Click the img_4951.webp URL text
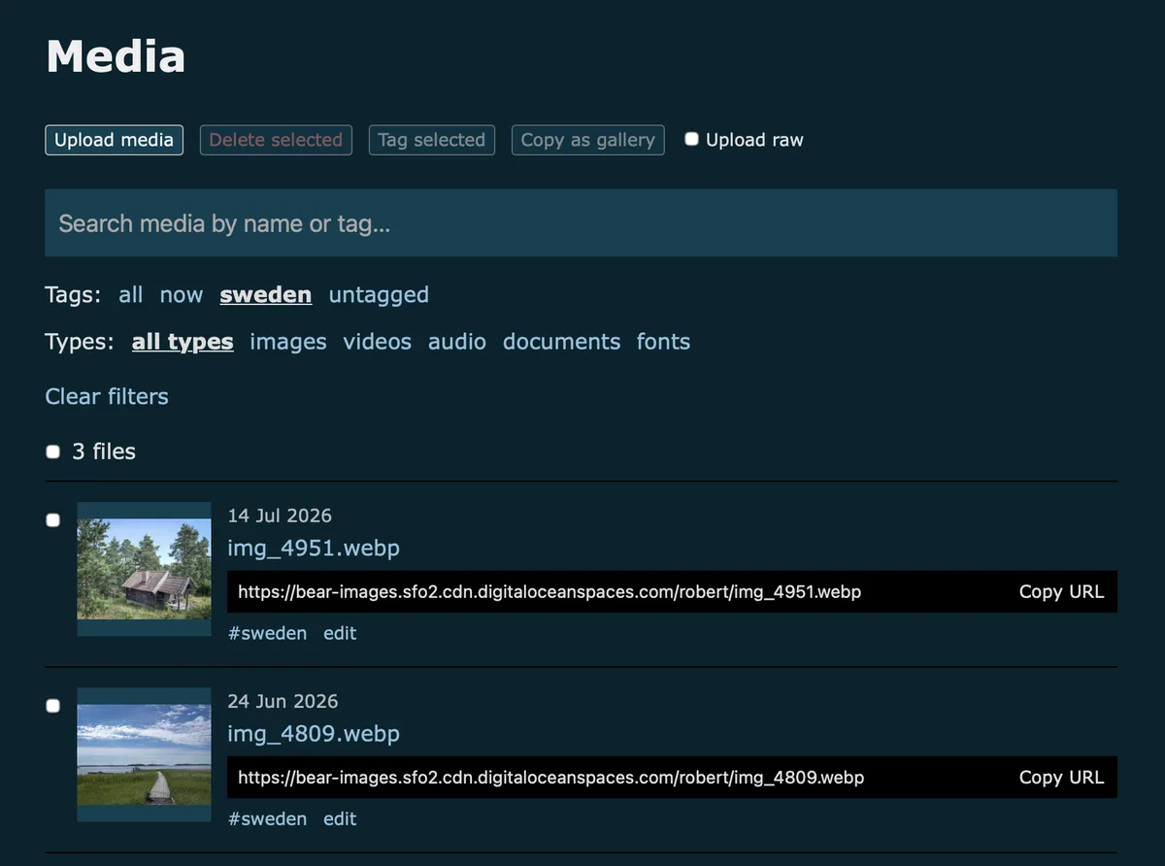1165x866 pixels. coord(549,591)
